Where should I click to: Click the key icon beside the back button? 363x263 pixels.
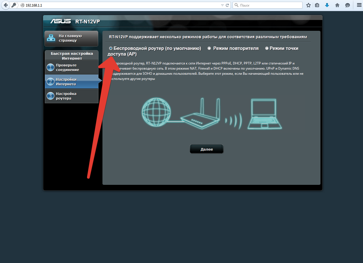point(13,5)
